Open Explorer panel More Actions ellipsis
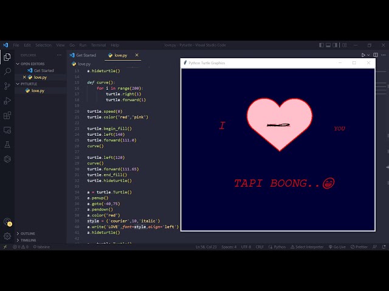The height and width of the screenshot is (291, 389). (x=59, y=55)
